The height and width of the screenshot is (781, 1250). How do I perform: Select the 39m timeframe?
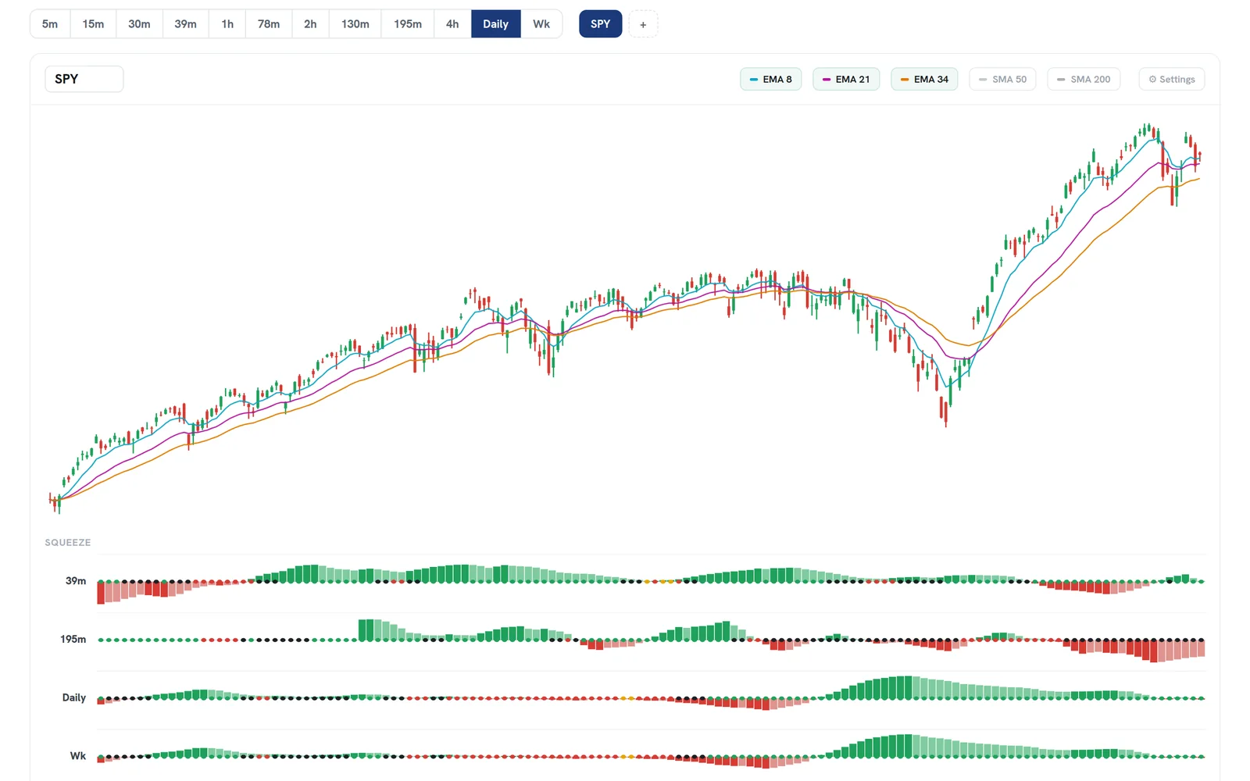(185, 24)
